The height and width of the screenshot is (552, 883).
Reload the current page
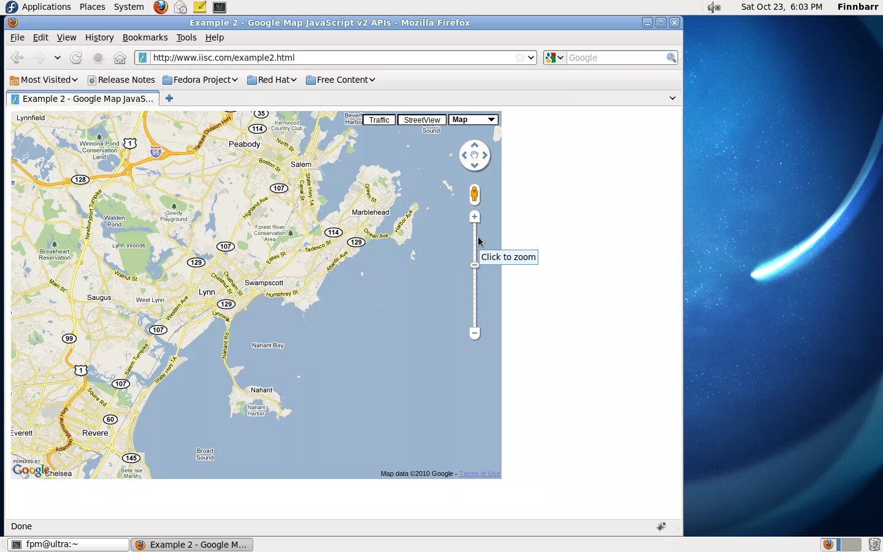76,58
